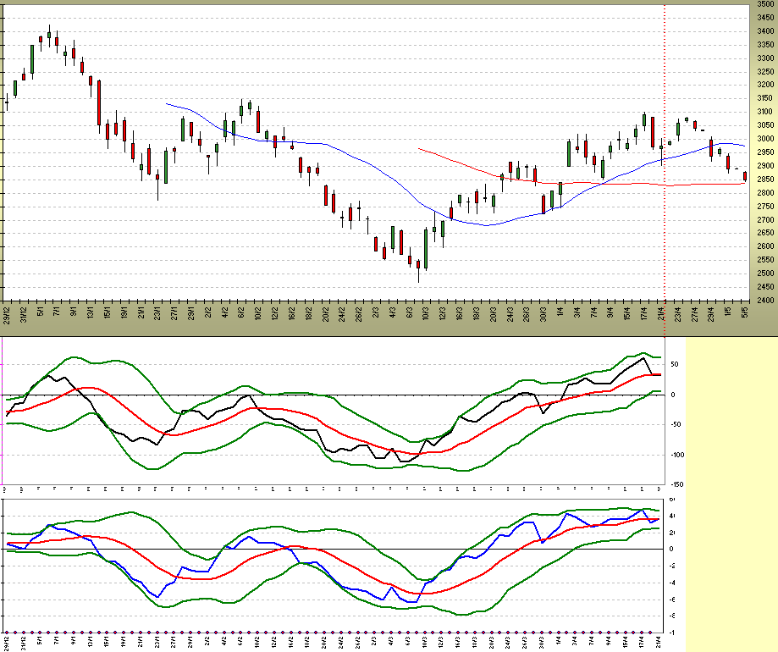Click the -100 label on the middle indicator scale
The height and width of the screenshot is (652, 778).
point(676,455)
